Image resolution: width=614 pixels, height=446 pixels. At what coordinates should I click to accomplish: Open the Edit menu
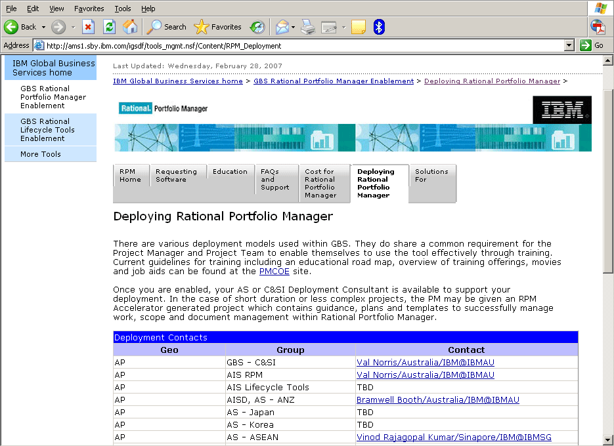coord(33,9)
